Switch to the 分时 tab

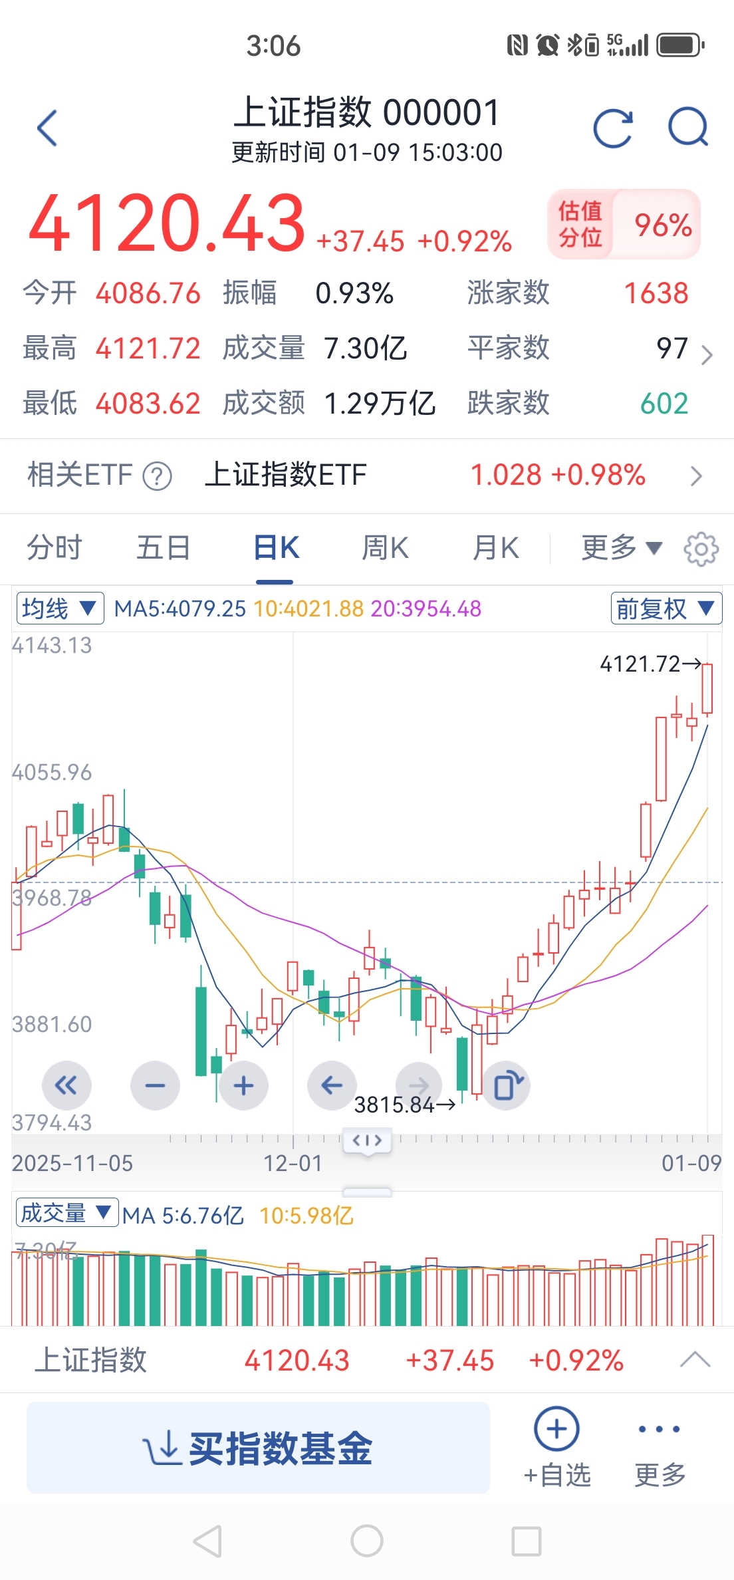click(54, 548)
